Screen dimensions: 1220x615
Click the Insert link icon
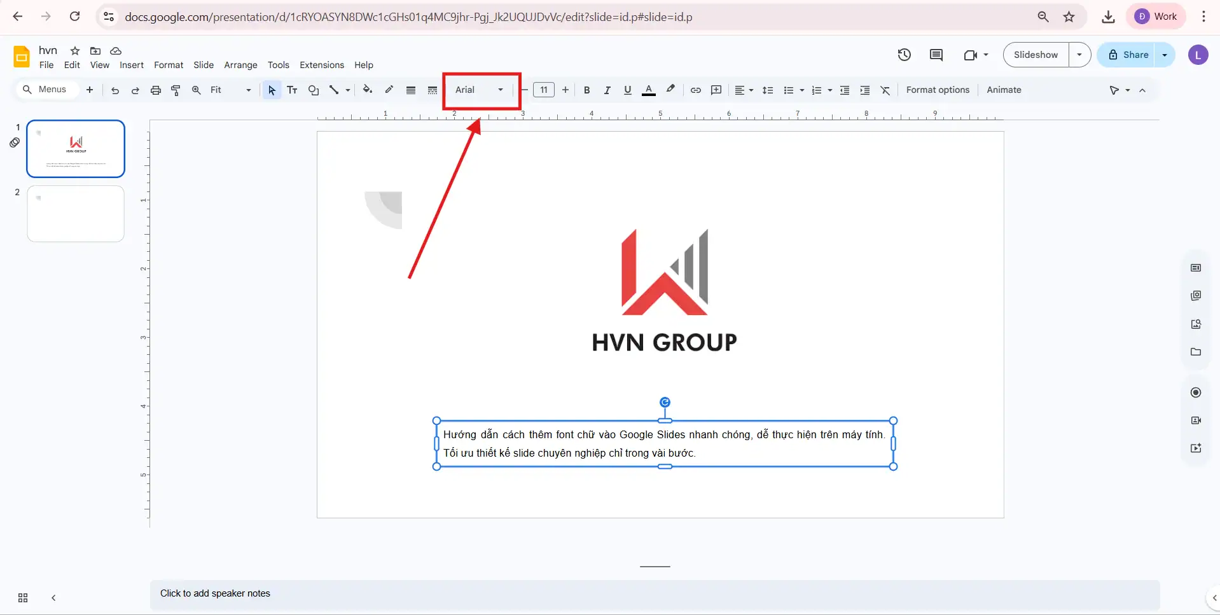click(696, 90)
